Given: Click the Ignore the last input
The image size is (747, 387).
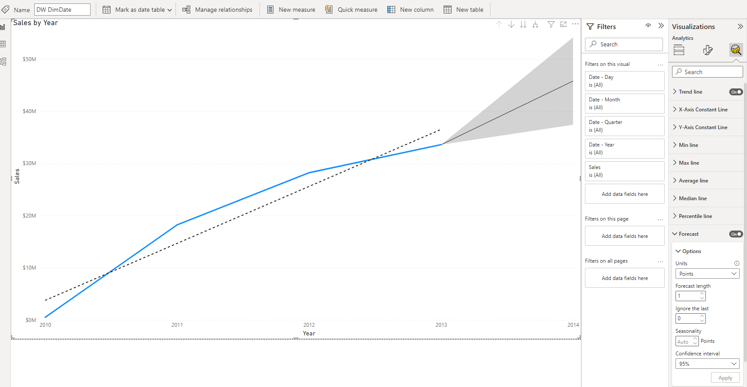Looking at the screenshot, I should pos(690,319).
